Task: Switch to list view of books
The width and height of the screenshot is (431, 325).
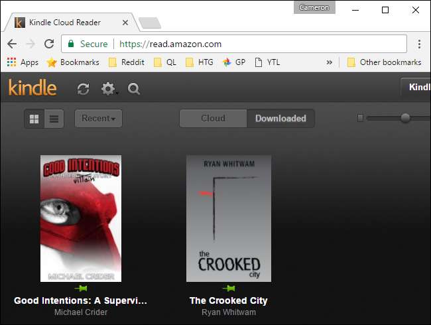Action: 54,119
